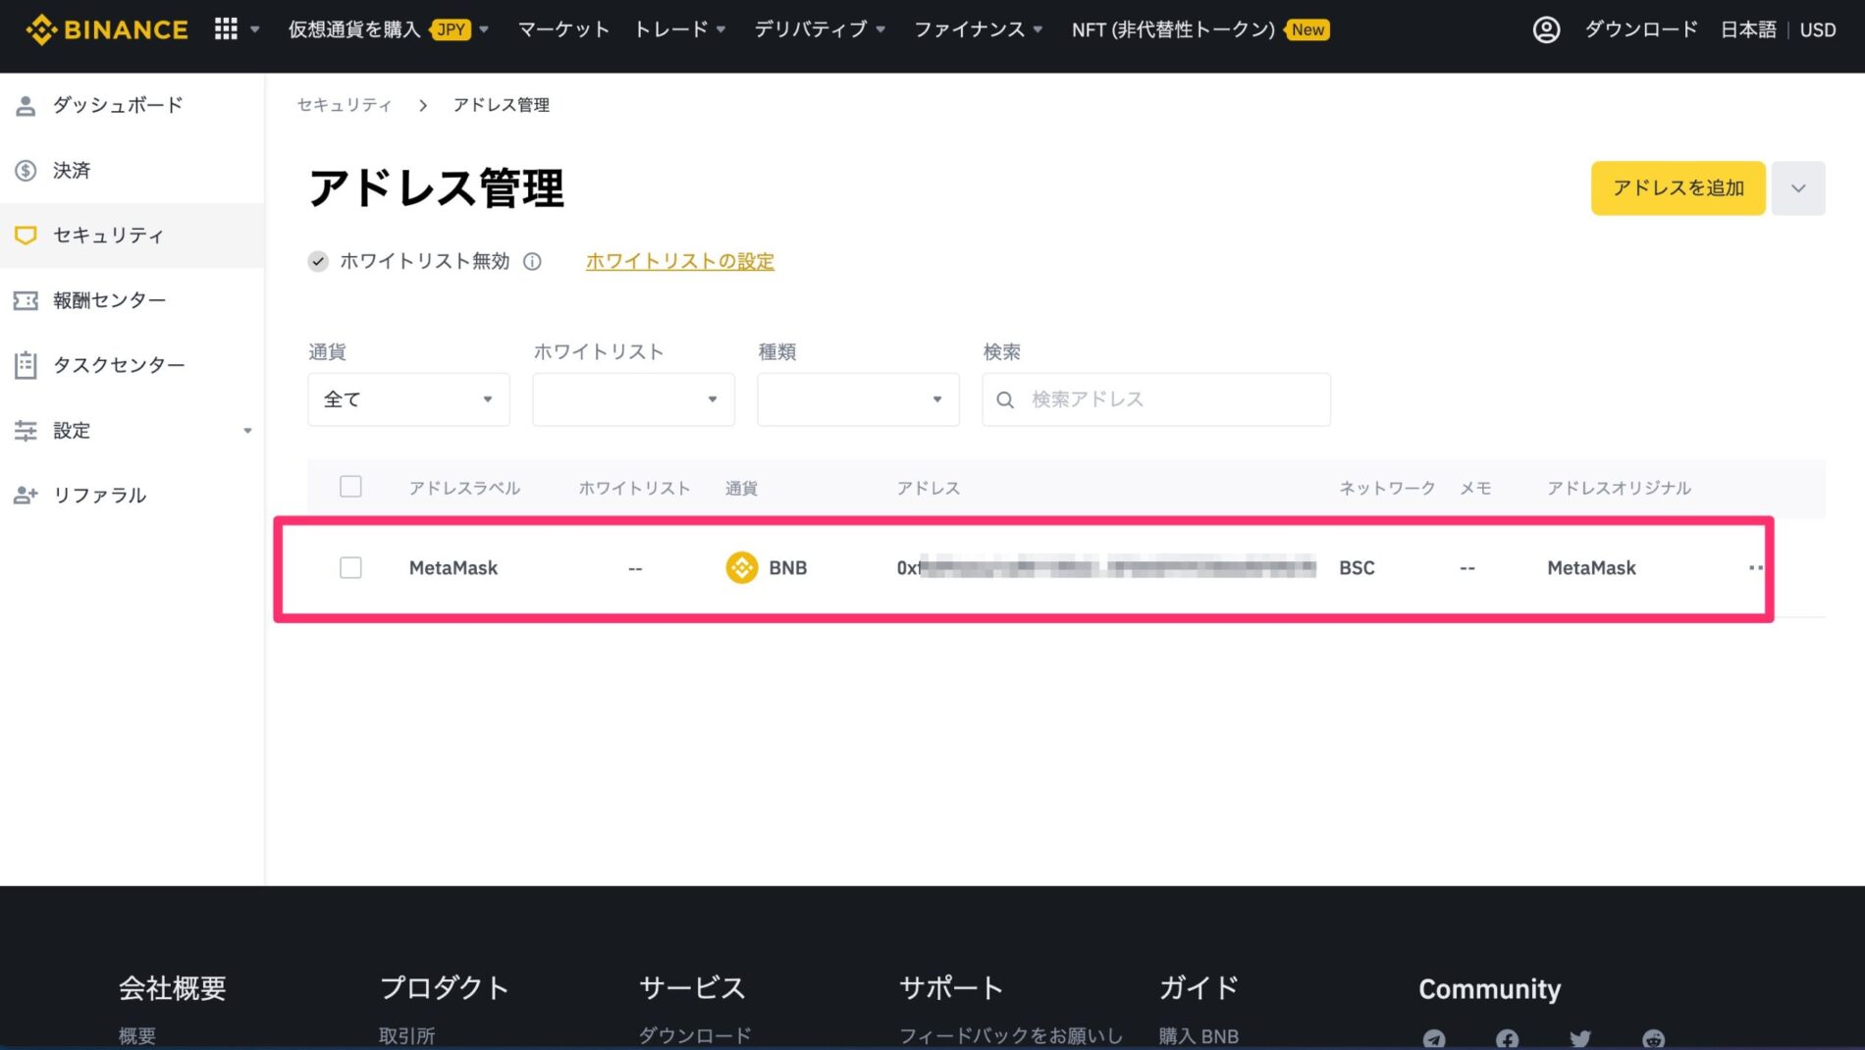Click the アドレスを追加 button

coord(1678,188)
